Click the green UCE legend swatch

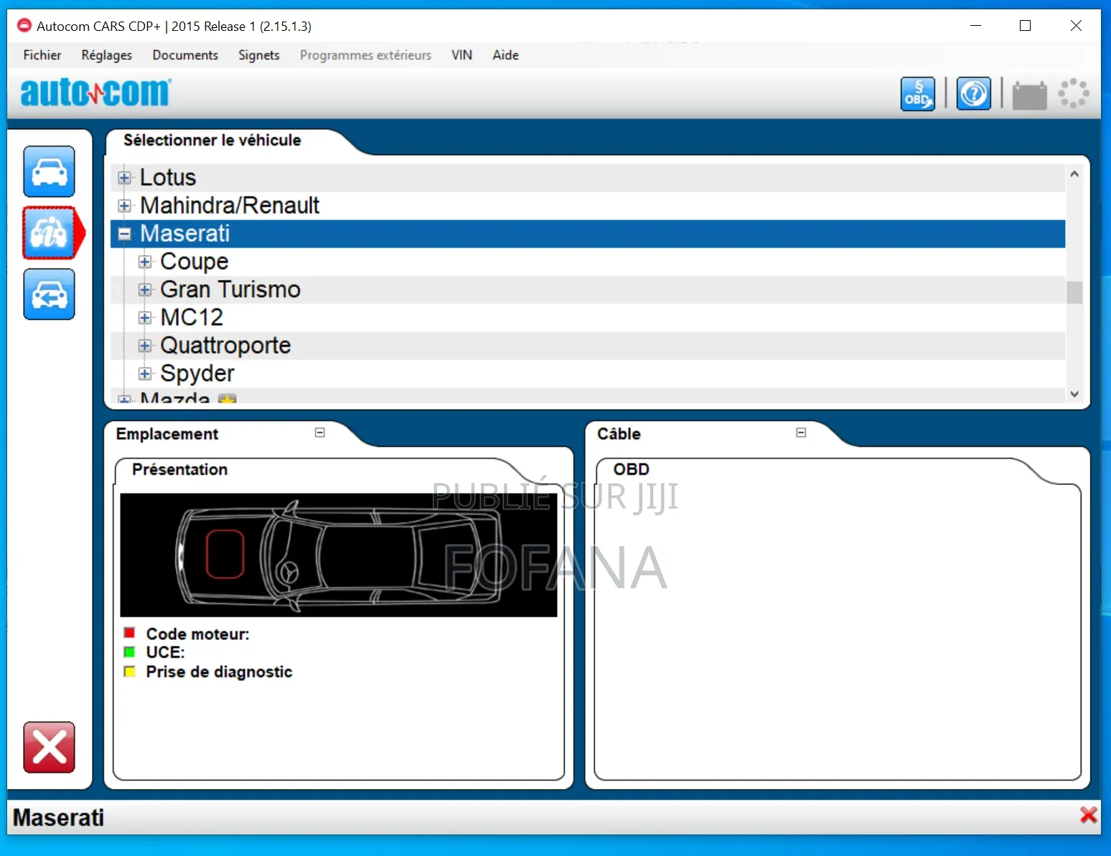tap(130, 652)
